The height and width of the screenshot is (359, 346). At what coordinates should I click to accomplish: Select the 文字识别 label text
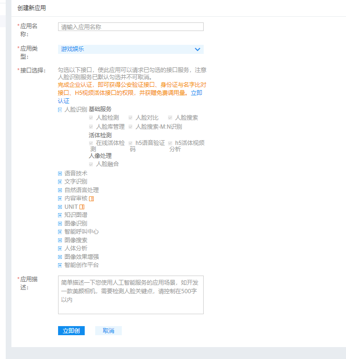76,182
